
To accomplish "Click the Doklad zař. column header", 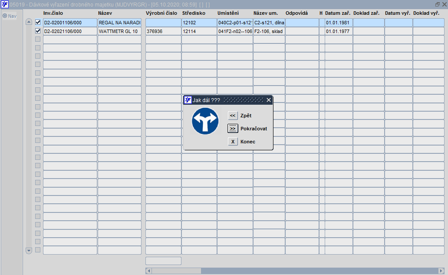I will pos(366,13).
